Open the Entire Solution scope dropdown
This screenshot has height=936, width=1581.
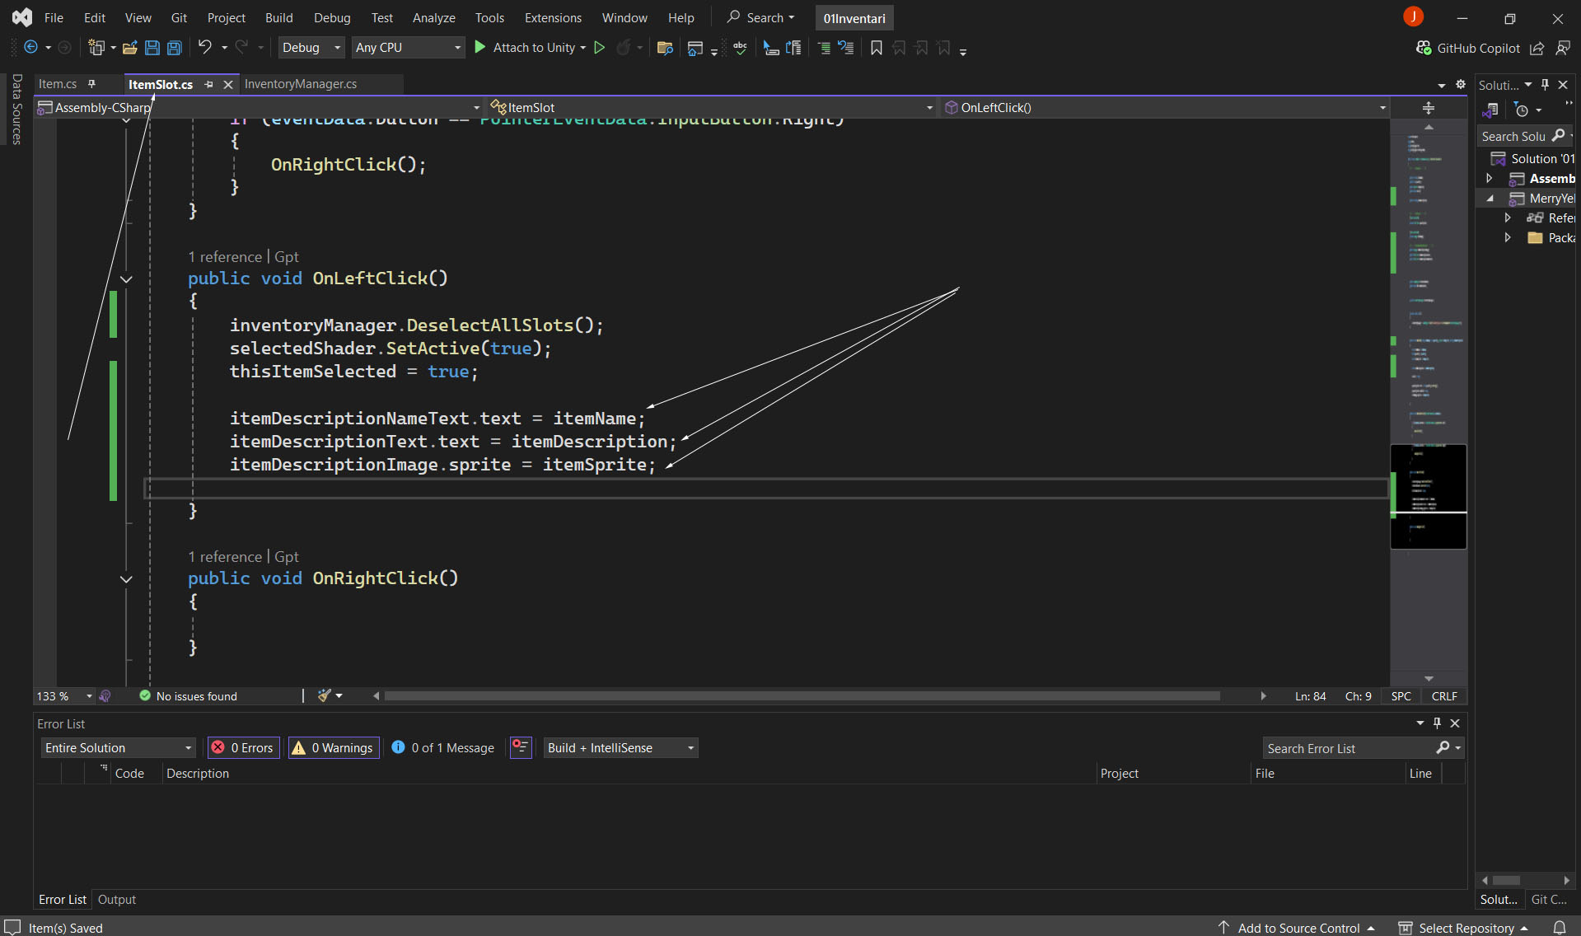click(x=118, y=747)
